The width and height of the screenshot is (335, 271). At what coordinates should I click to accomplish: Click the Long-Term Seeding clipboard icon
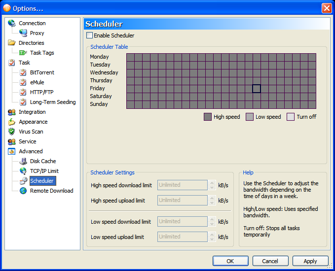(x=23, y=102)
